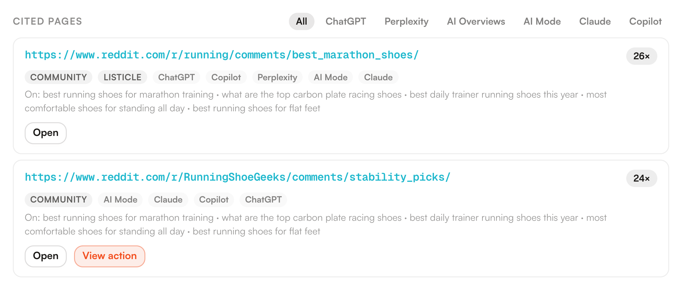Click AI Mode tag on stability_picks card

[x=120, y=199]
